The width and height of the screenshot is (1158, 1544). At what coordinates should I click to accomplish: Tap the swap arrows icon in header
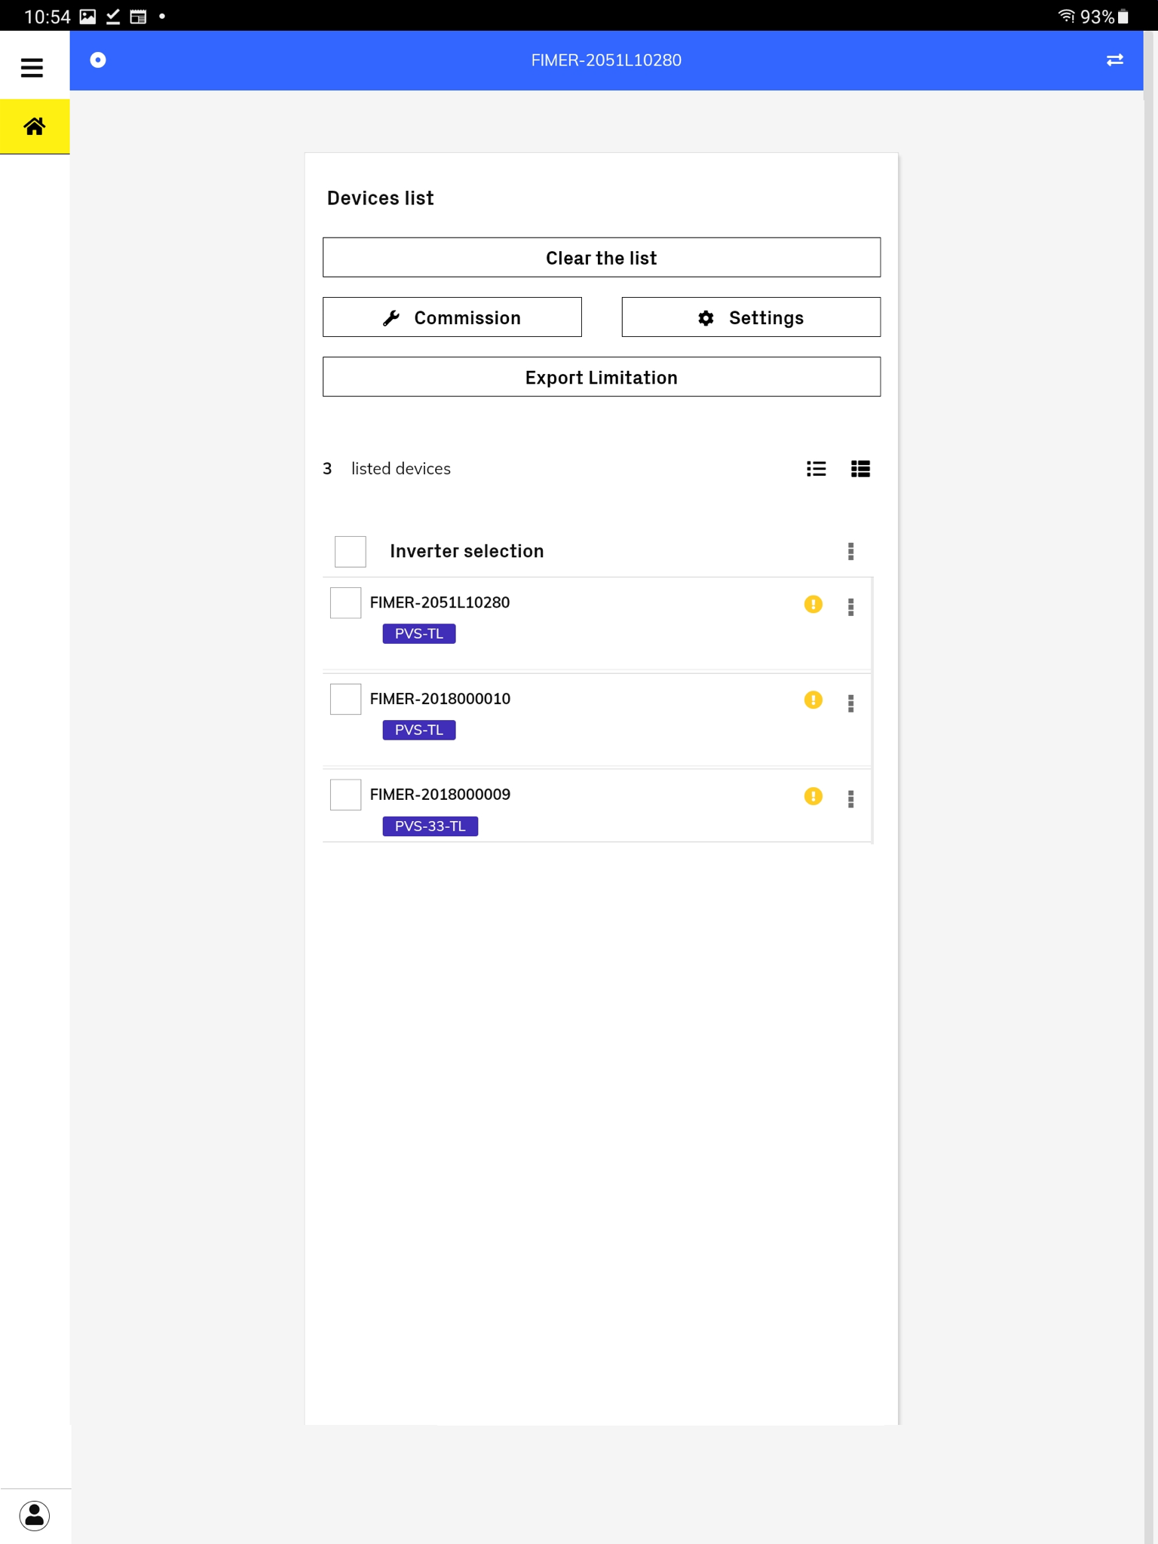[x=1115, y=60]
